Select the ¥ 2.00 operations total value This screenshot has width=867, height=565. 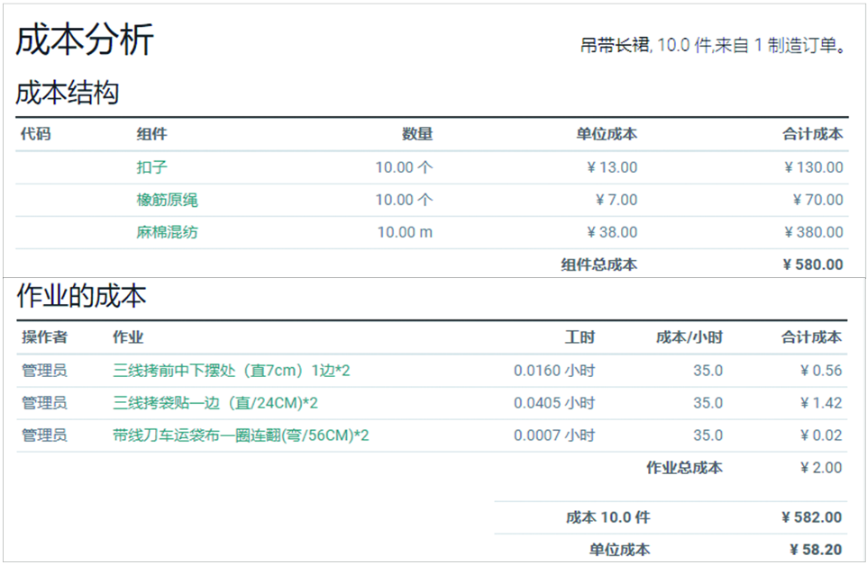click(x=820, y=468)
